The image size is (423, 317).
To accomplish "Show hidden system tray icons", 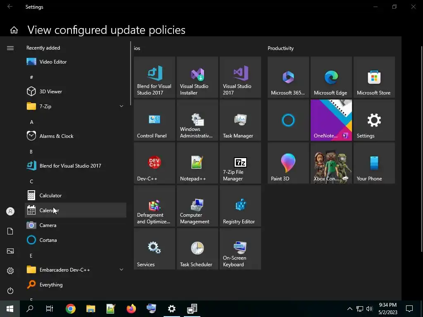I will coord(349,309).
